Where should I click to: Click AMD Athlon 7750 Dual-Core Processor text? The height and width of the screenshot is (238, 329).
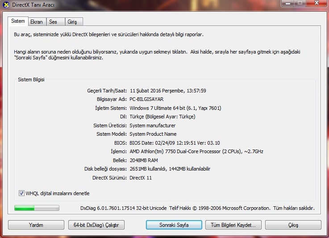click(x=196, y=151)
